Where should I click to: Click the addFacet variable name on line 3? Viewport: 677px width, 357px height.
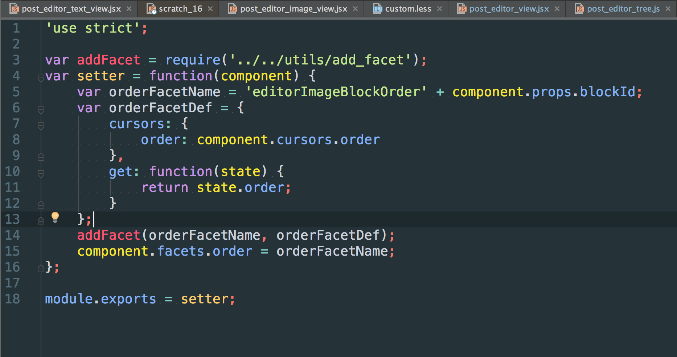click(x=108, y=60)
